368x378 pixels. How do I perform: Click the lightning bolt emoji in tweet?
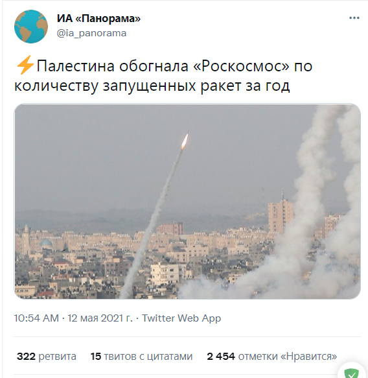click(25, 65)
